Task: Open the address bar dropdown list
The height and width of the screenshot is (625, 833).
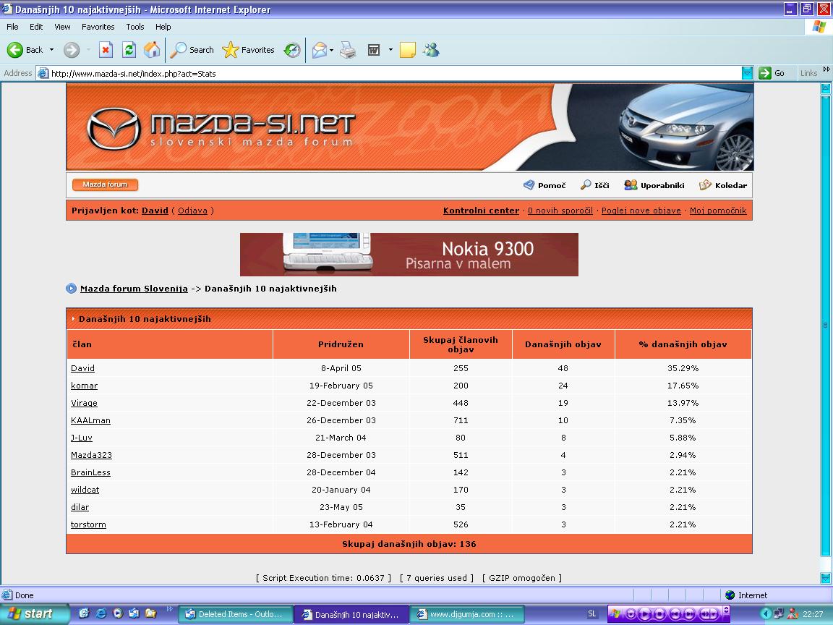Action: [x=747, y=73]
